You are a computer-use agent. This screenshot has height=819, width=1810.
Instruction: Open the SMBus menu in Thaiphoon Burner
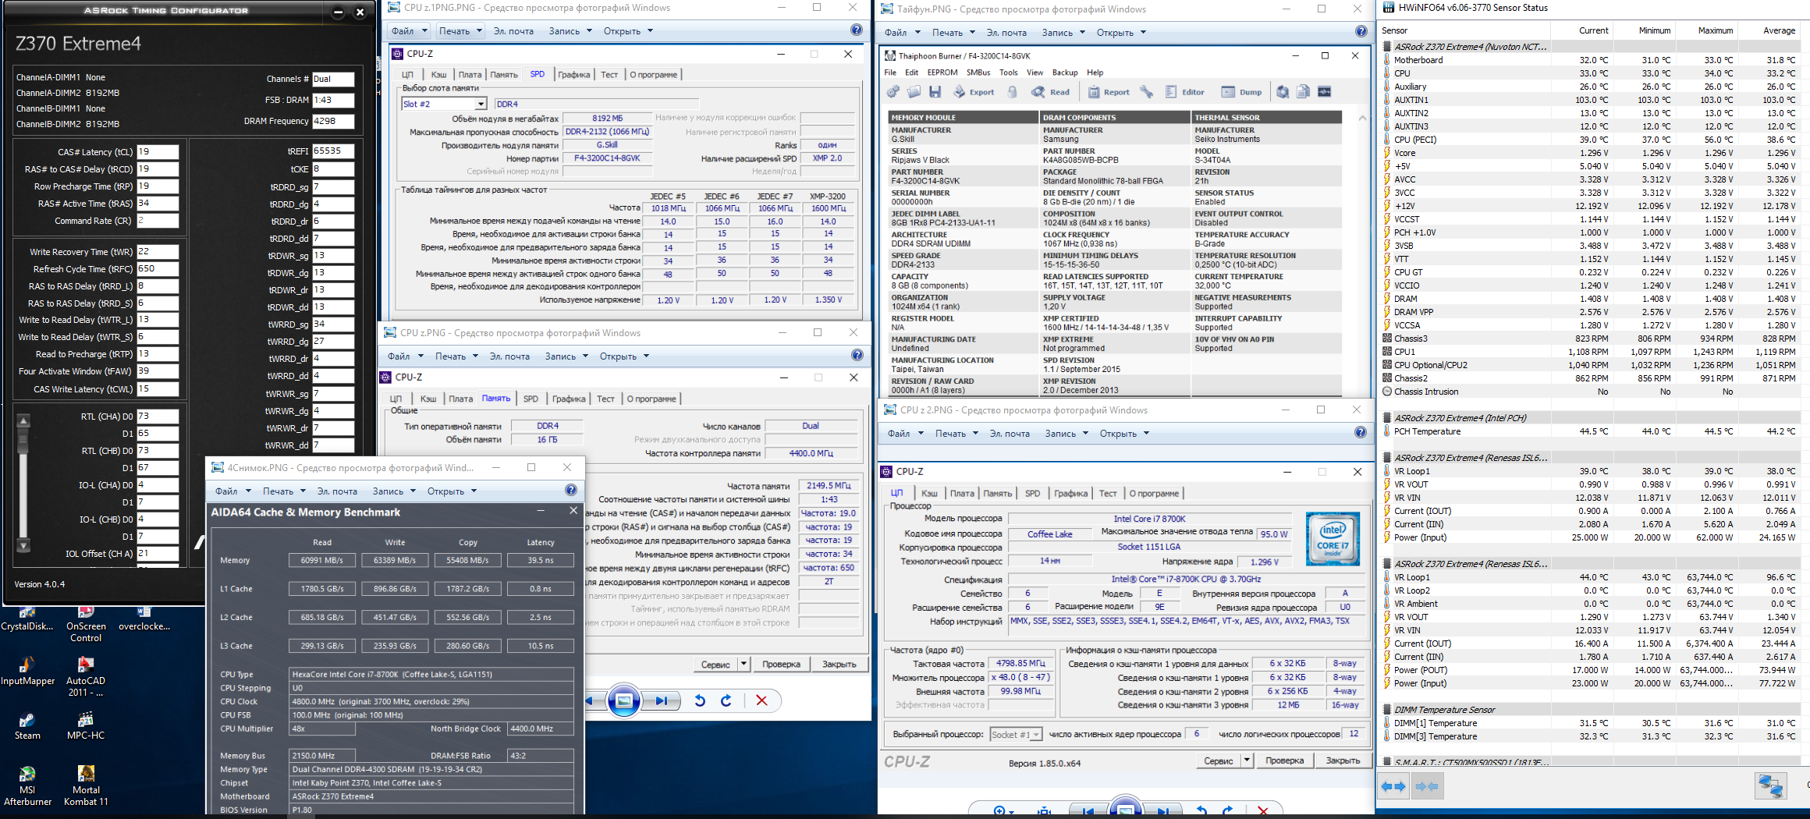click(978, 73)
